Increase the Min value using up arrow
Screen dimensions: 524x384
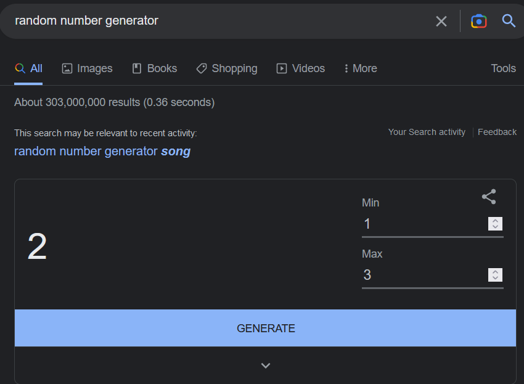[496, 221]
